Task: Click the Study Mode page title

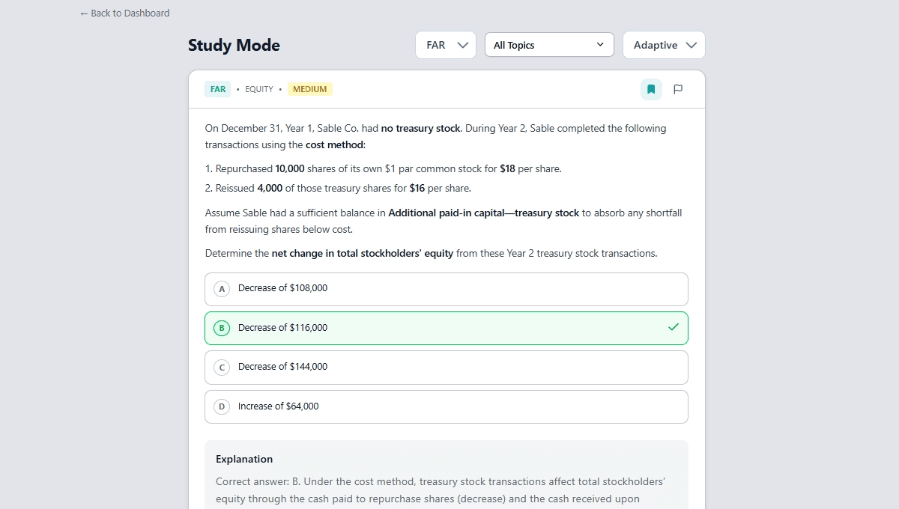Action: [234, 46]
